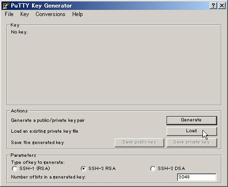Select the SSH-2 RSA radio button
Image resolution: width=228 pixels, height=187 pixels.
98,169
